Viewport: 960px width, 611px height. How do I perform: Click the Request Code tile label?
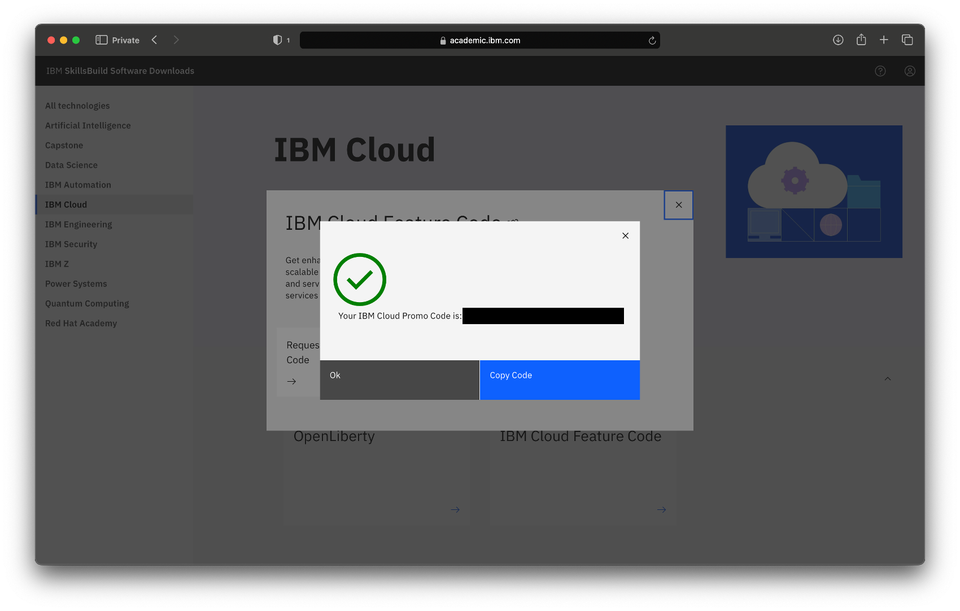[303, 352]
